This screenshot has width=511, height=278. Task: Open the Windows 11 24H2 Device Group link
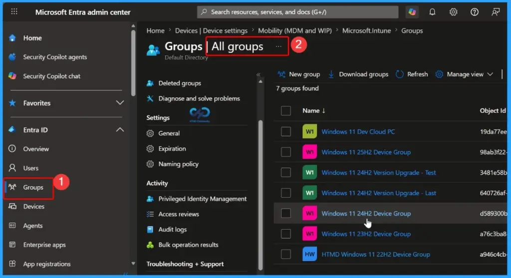(x=366, y=214)
